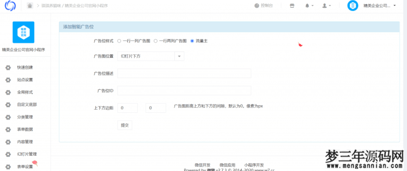The width and height of the screenshot is (407, 171).
Task: Click the arrow button of 广告图位置 select
Action: tap(179, 56)
